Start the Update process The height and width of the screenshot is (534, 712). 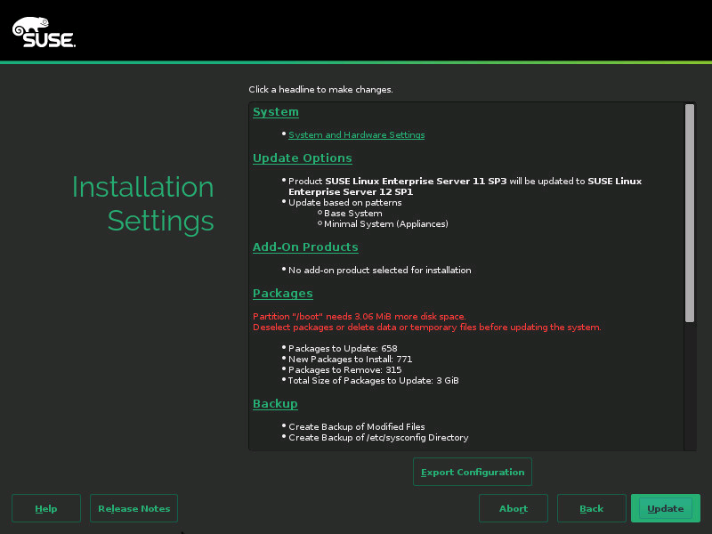tap(666, 508)
